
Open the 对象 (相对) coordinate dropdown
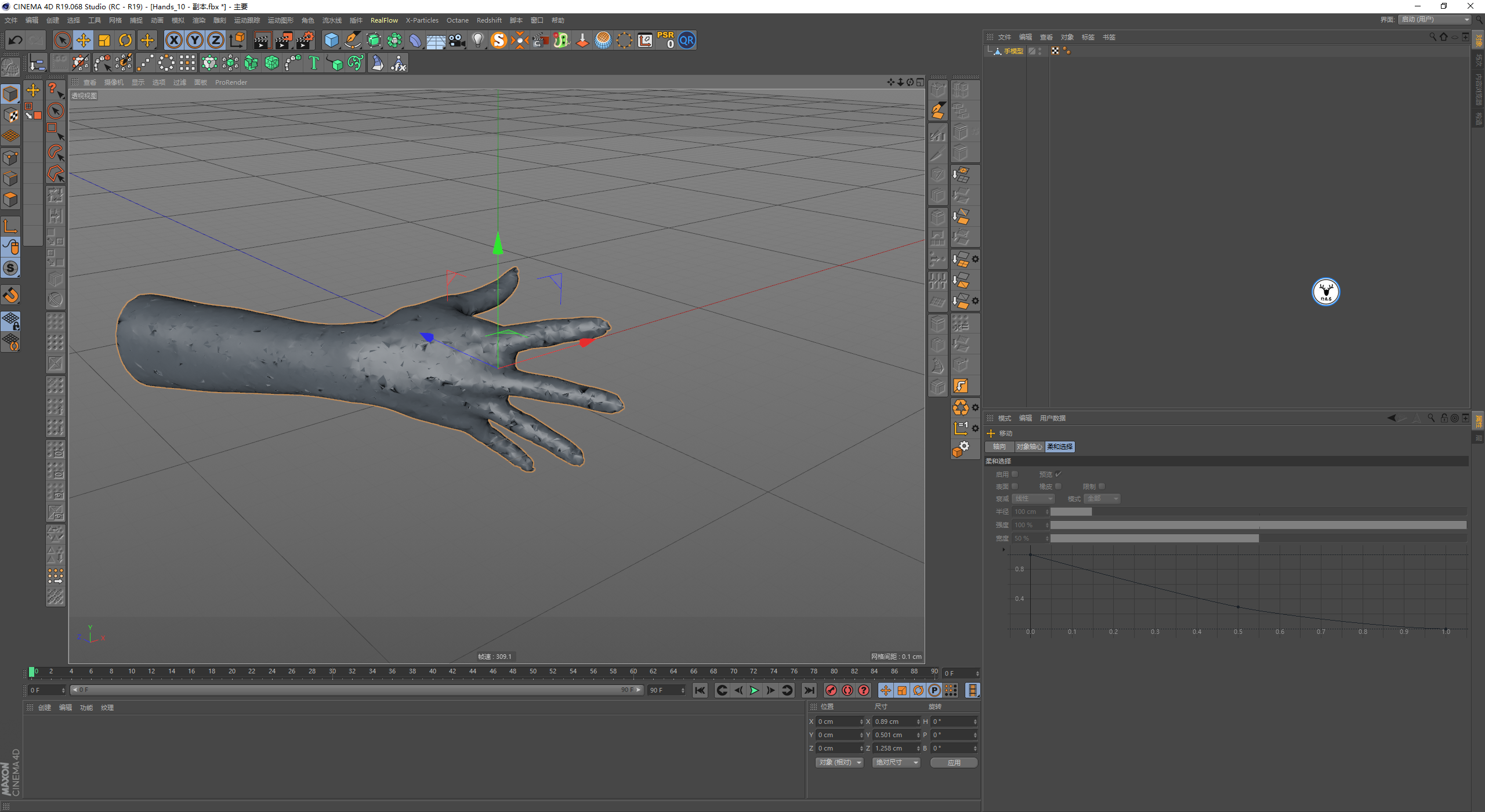point(839,762)
